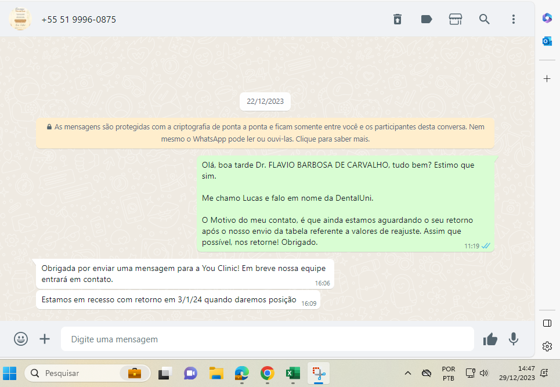Open network settings from the tray
560x387 pixels.
pyautogui.click(x=471, y=374)
